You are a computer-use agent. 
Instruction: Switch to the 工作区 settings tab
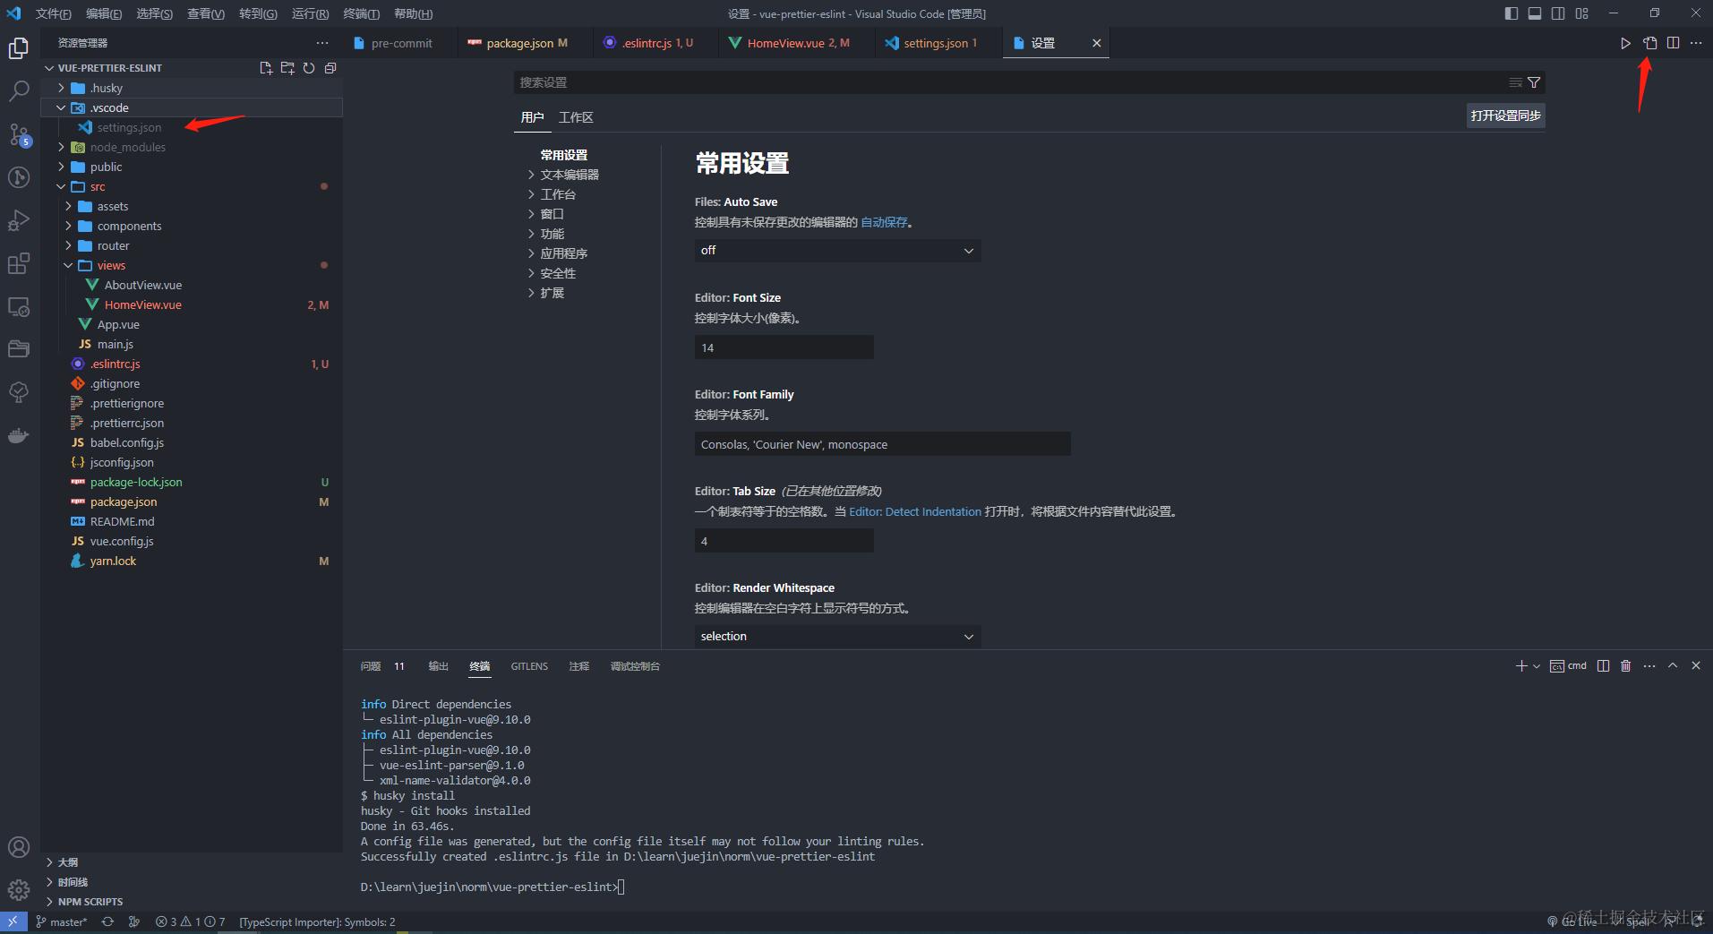[576, 117]
